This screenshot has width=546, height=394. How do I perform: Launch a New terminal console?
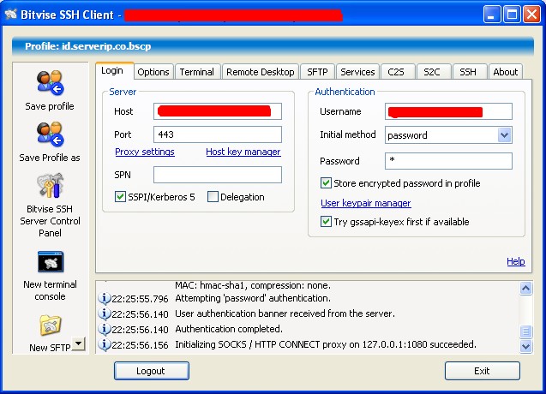pyautogui.click(x=51, y=262)
